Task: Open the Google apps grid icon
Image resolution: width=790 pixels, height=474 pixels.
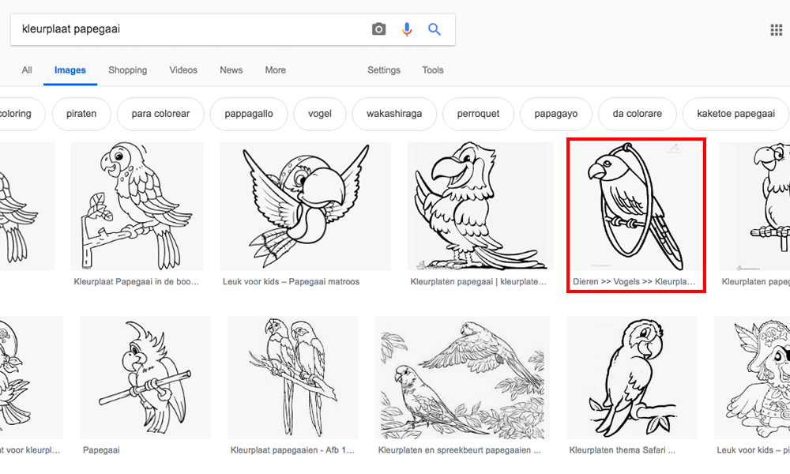Action: click(776, 30)
